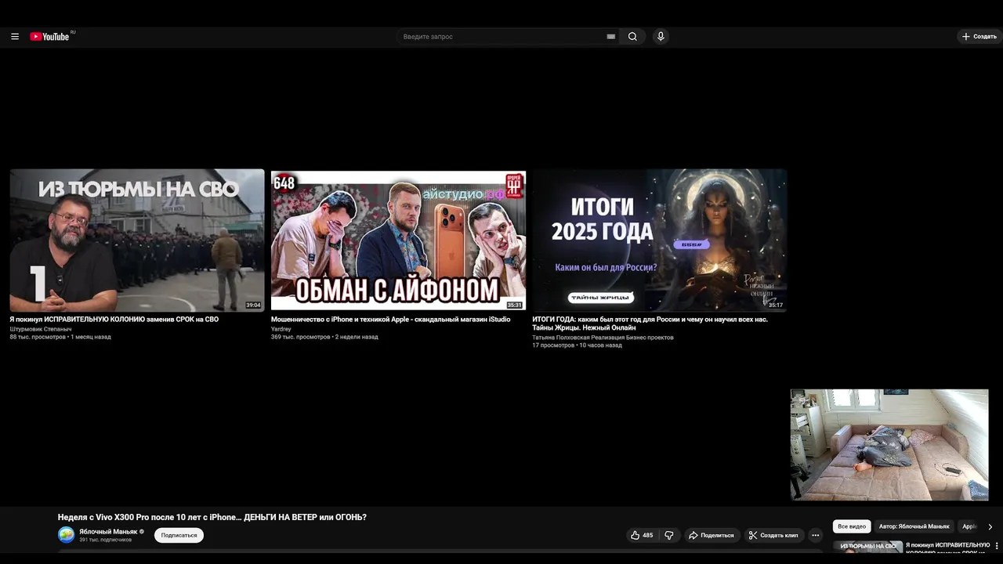Open the three-dot more actions menu

pyautogui.click(x=815, y=535)
